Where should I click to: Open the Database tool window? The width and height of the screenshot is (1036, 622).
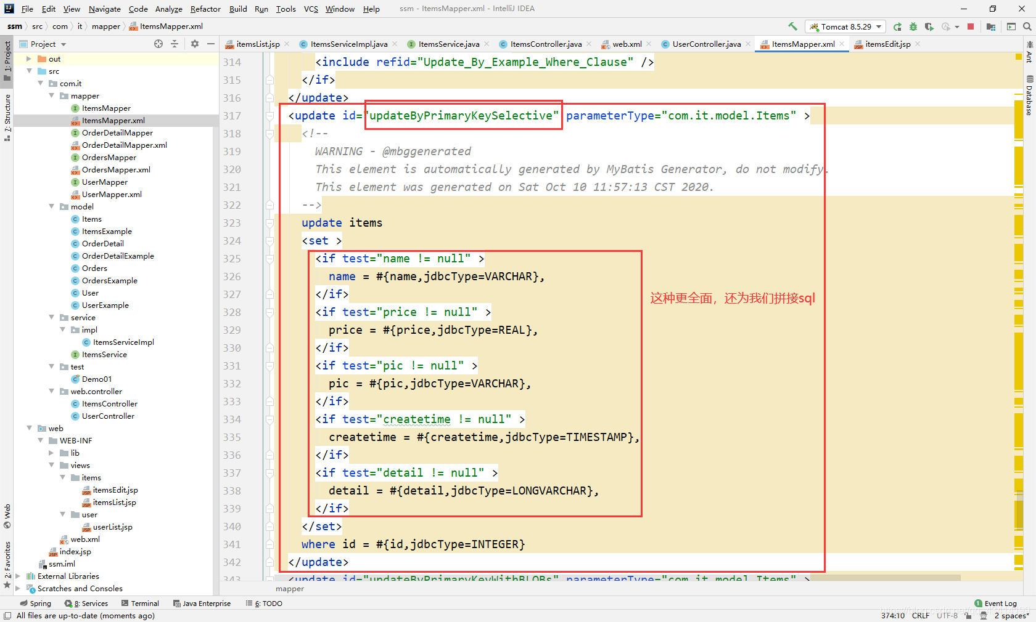point(1029,96)
